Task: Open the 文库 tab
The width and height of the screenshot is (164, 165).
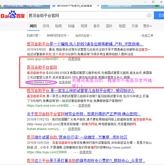Action: tap(135, 26)
